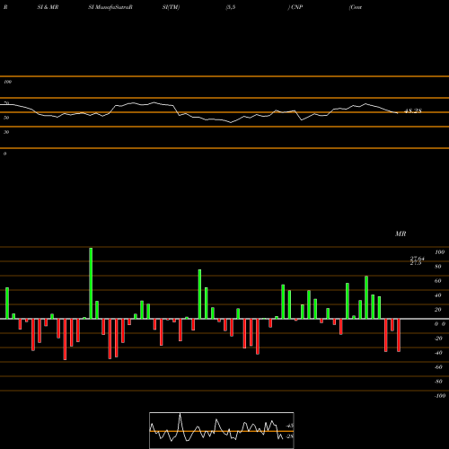The height and width of the screenshot is (449, 449).
Task: Click the 60 label on the MR axis
Action: click(x=438, y=281)
